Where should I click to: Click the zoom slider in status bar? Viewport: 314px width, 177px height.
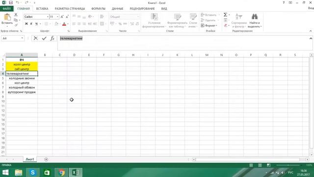[288, 165]
